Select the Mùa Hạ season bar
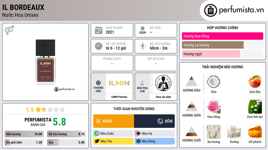The width and height of the screenshot is (268, 150). [155, 134]
